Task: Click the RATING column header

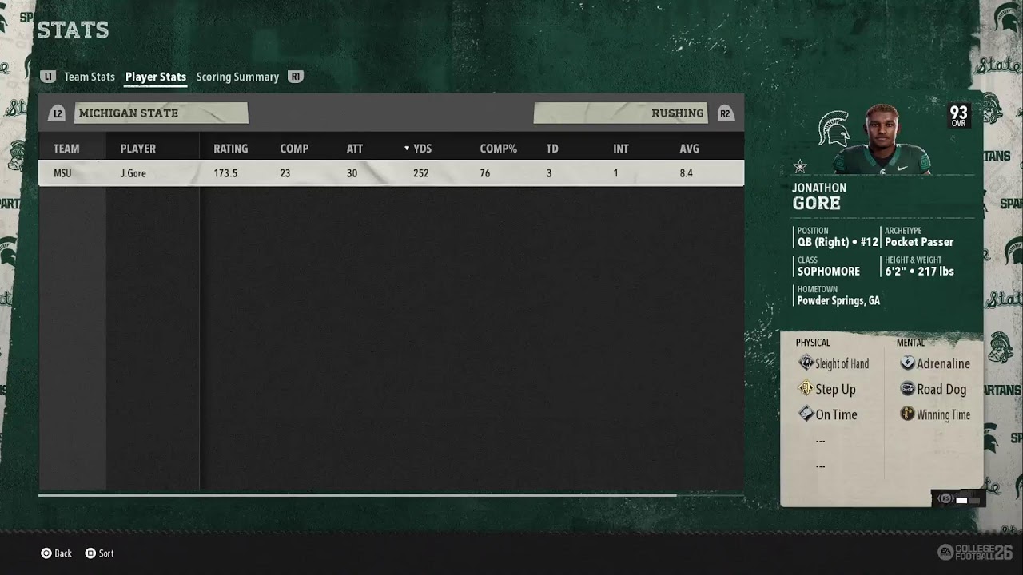Action: pyautogui.click(x=231, y=149)
